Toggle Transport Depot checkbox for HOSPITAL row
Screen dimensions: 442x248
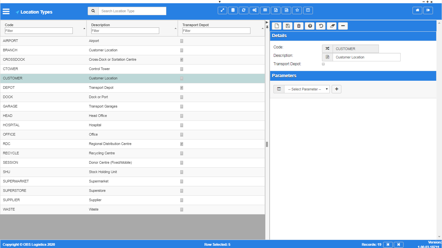point(182,125)
